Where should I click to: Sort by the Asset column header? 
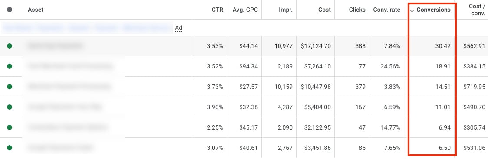36,10
